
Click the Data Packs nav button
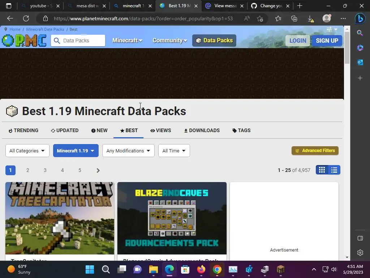pyautogui.click(x=214, y=41)
